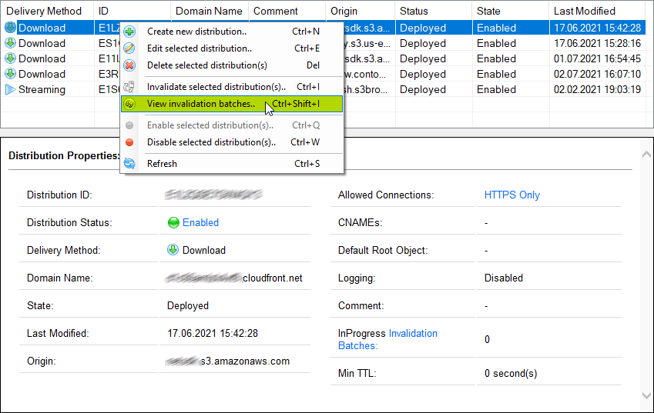Click the blue Refresh arrows icon

click(129, 164)
